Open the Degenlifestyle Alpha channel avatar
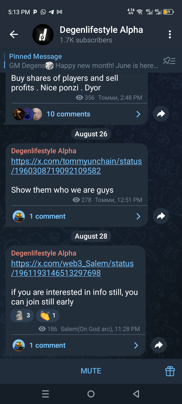 43,35
